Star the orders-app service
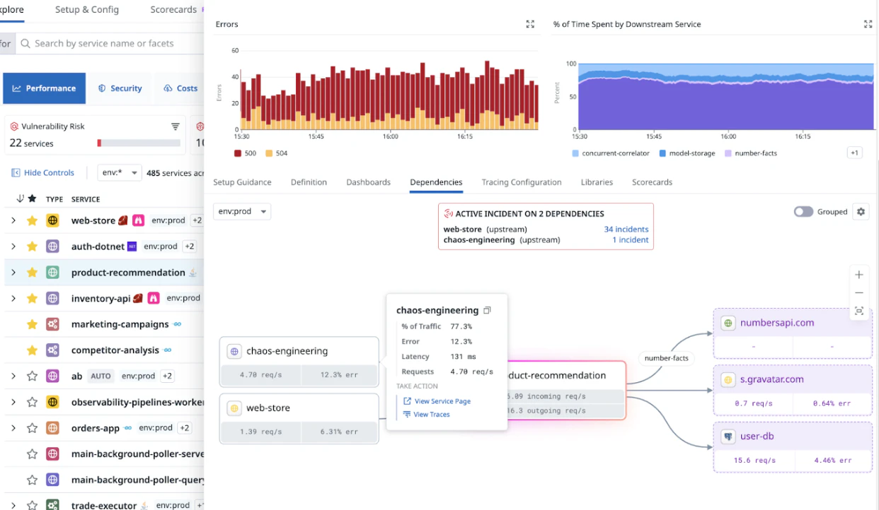Viewport: 879px width, 510px height. (32, 428)
